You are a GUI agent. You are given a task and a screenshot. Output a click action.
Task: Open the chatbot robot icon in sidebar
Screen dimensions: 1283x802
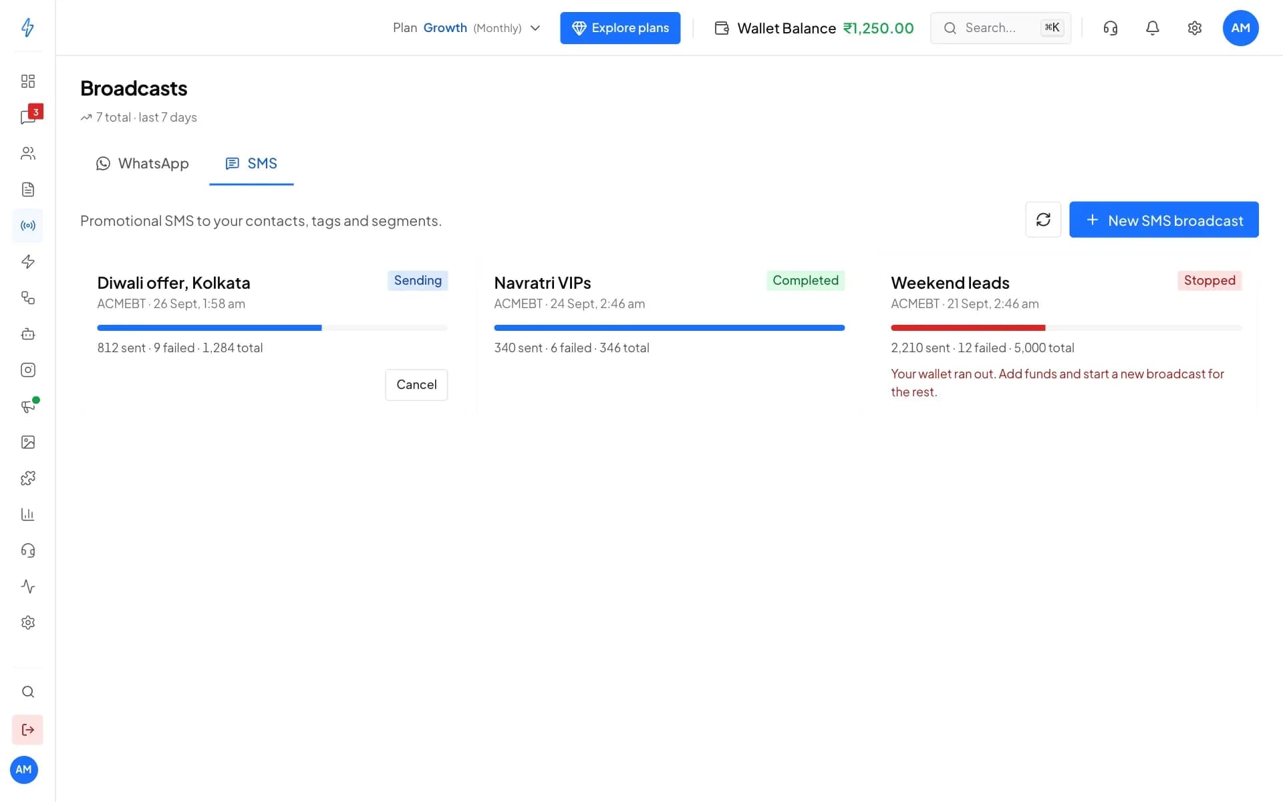point(27,334)
